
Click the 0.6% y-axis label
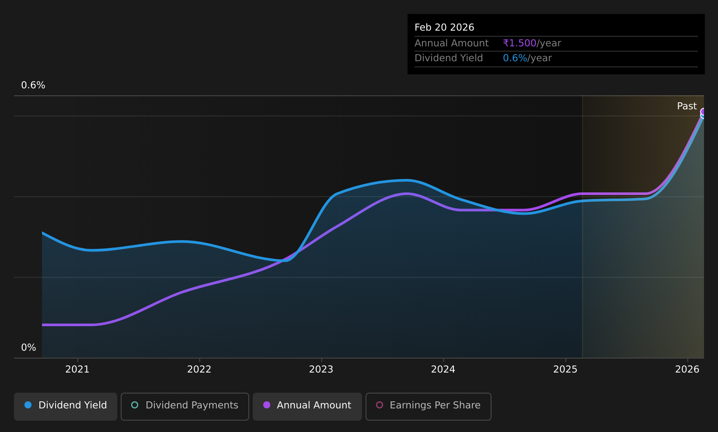[x=33, y=85]
